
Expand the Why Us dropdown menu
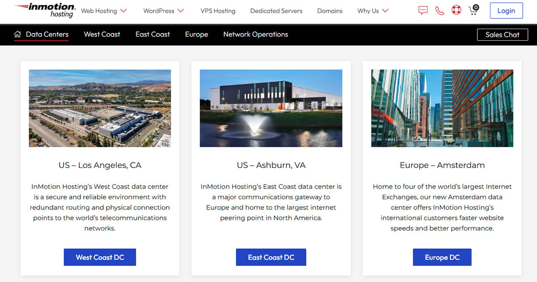click(x=373, y=11)
